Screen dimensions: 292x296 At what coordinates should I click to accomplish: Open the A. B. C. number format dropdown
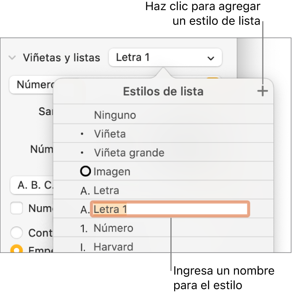tap(32, 185)
